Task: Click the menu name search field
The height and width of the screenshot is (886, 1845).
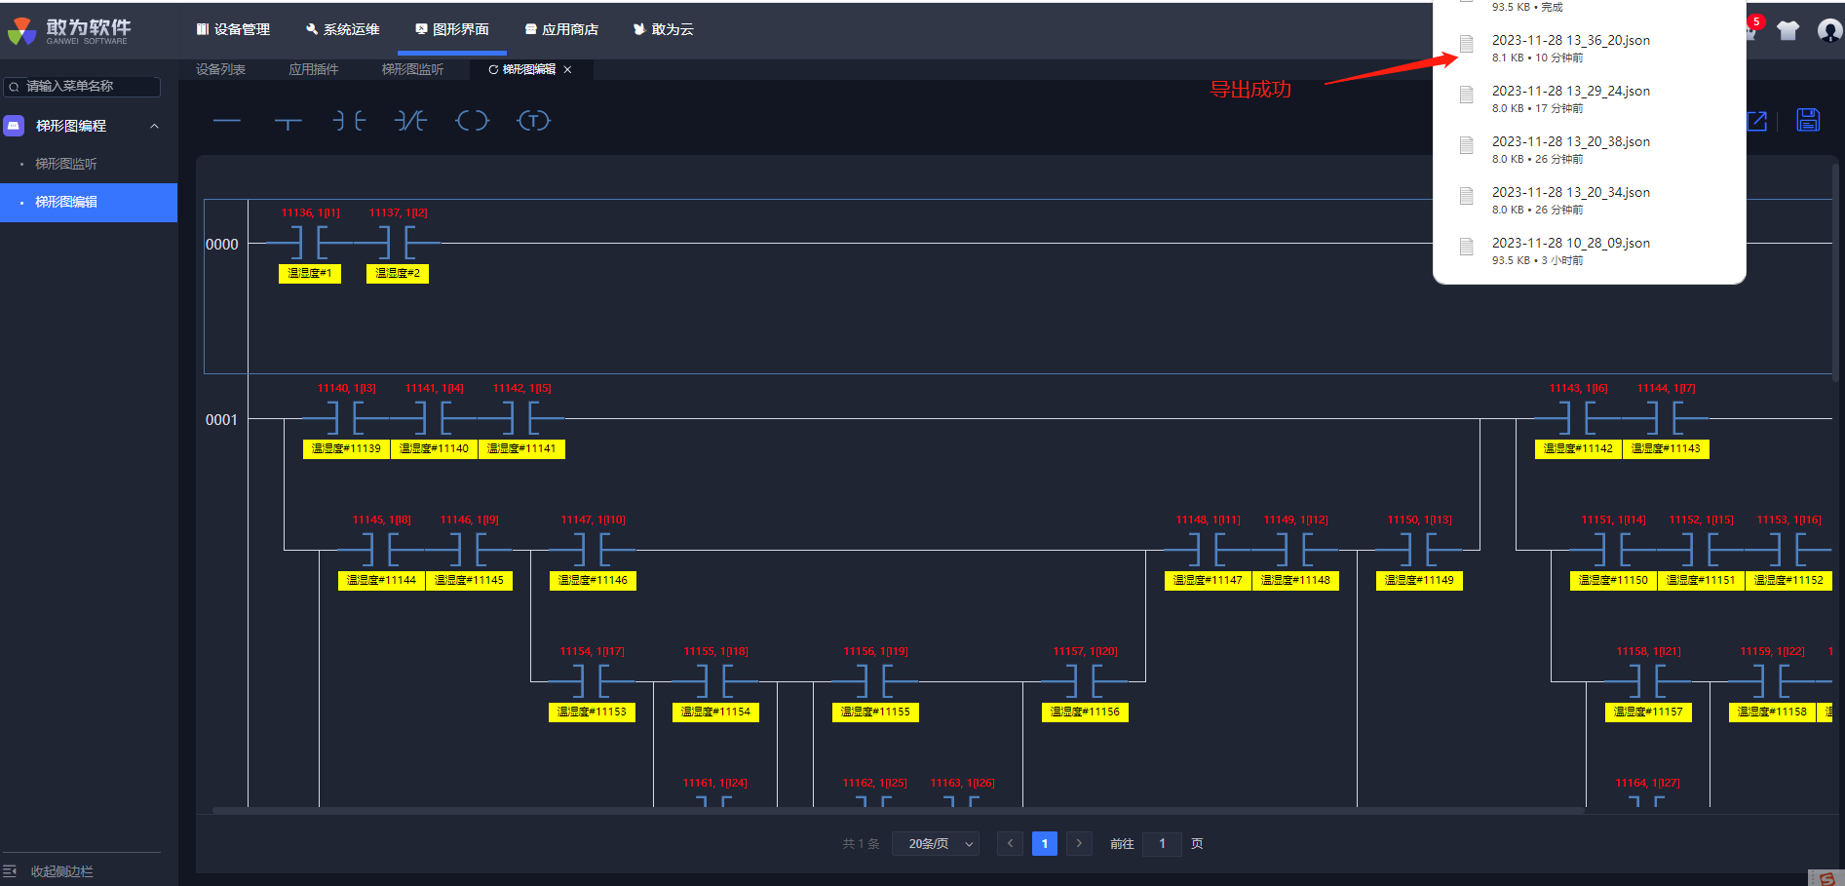Action: coord(88,87)
